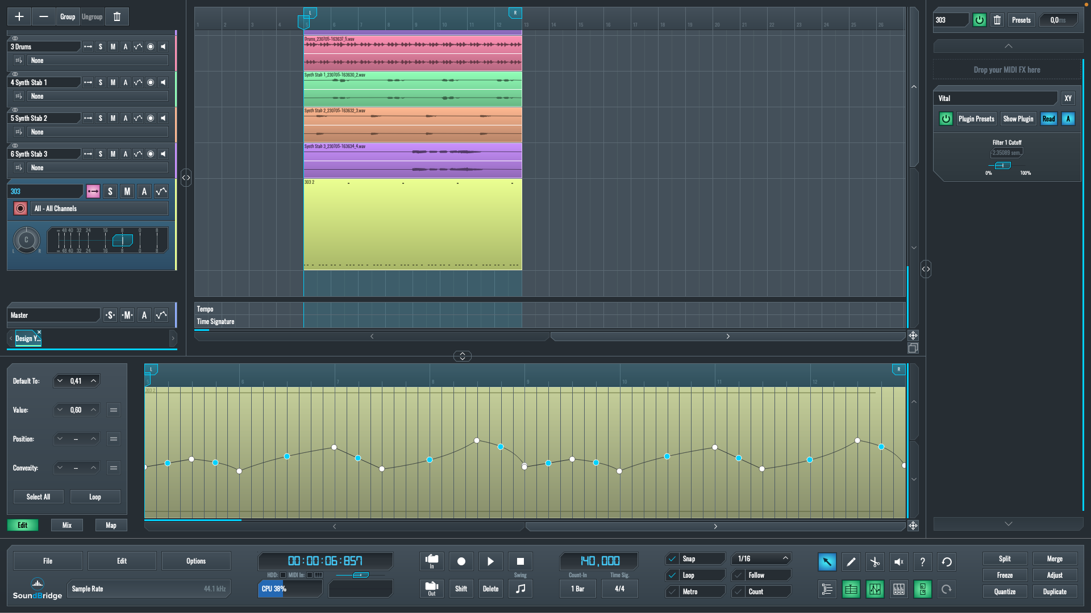
Task: Collapse the rack with top chevron
Action: [1008, 46]
